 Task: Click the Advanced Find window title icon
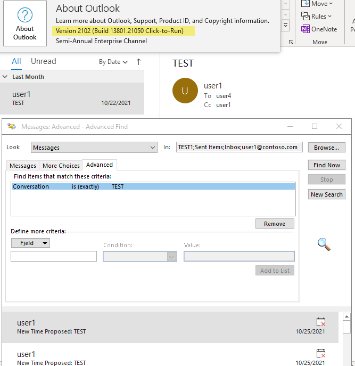click(x=11, y=126)
